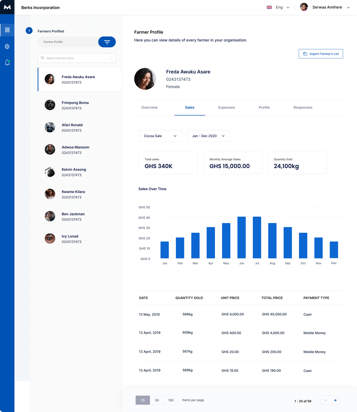357x412 pixels.
Task: Click the Berks Incorporation logo icon
Action: click(7, 7)
